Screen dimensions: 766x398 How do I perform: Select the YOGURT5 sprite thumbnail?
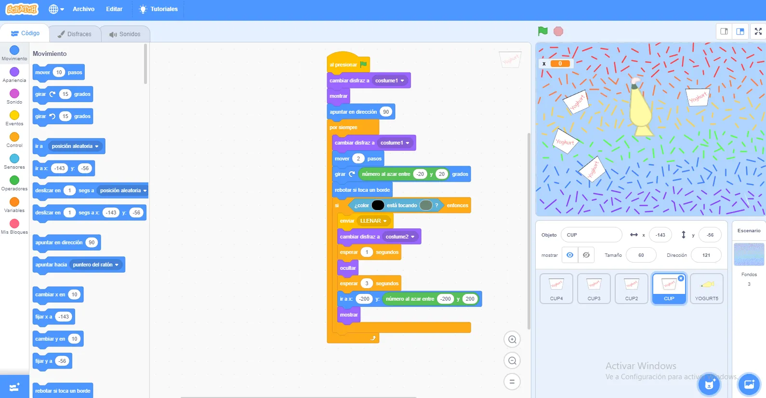pos(707,289)
